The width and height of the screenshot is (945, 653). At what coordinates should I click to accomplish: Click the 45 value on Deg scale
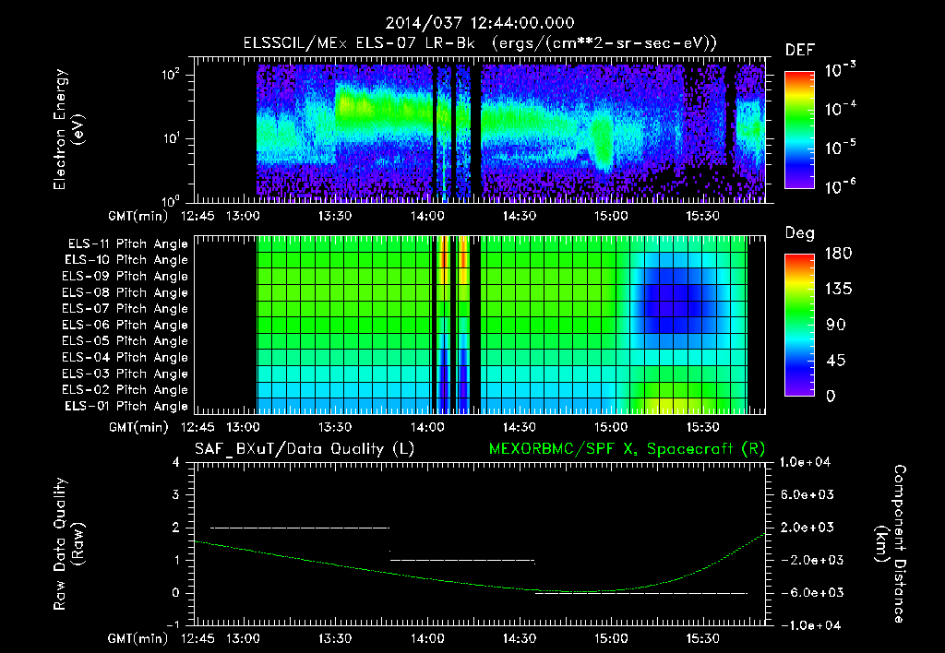coord(835,361)
